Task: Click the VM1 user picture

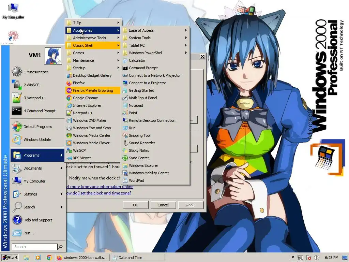Action: point(53,56)
